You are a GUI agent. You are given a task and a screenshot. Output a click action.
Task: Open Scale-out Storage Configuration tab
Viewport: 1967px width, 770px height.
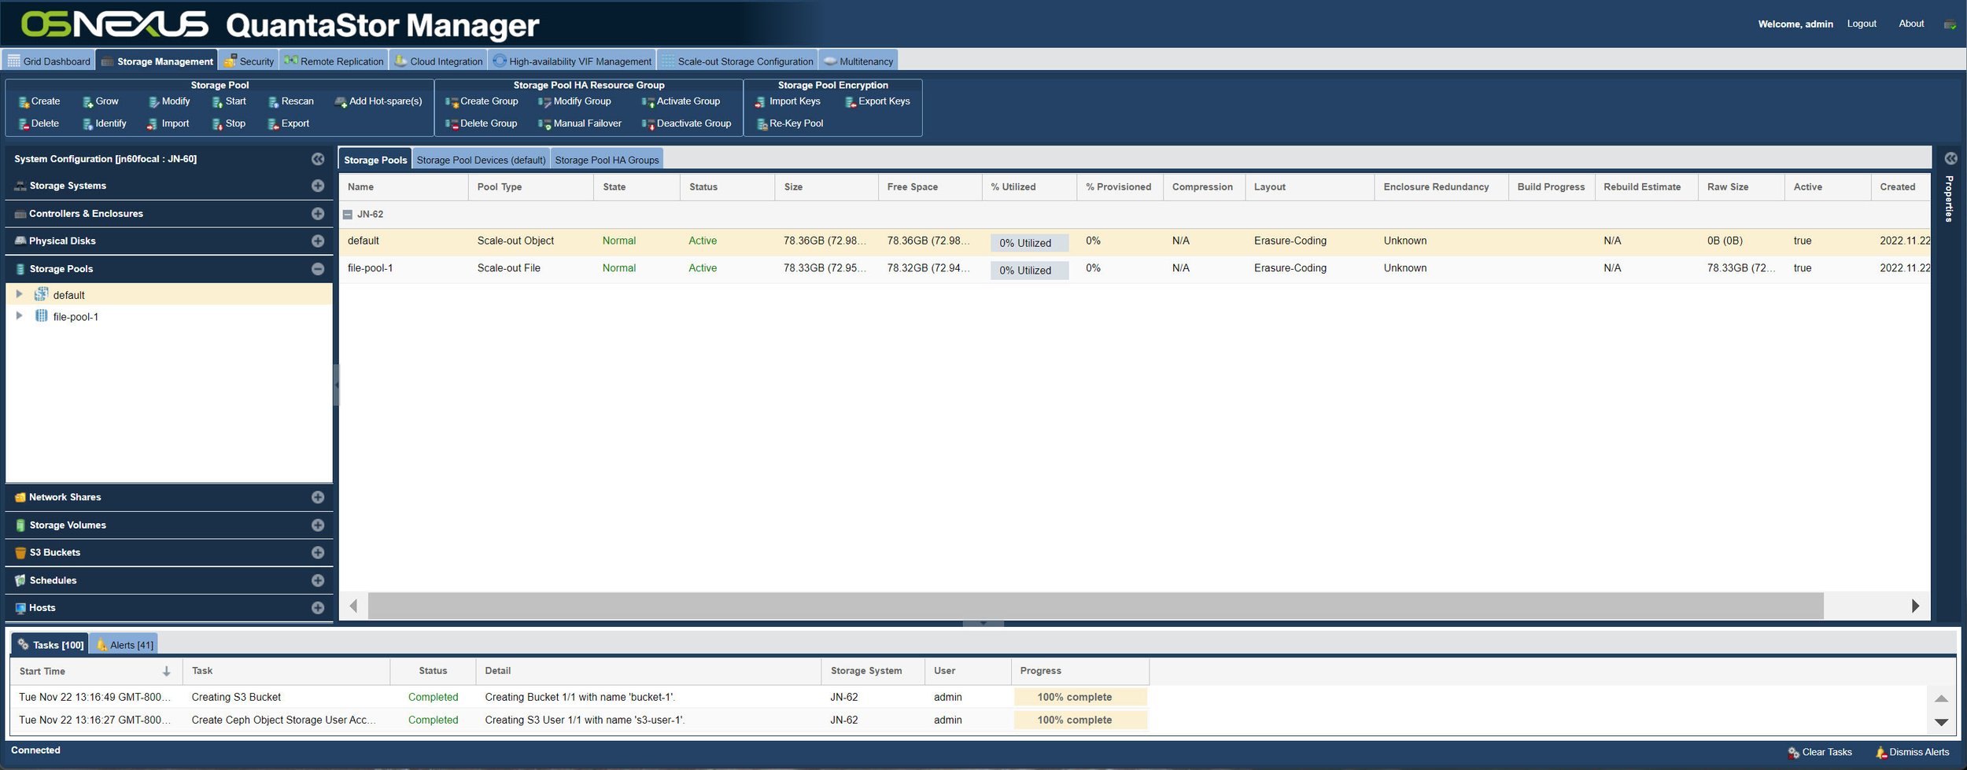coord(737,61)
